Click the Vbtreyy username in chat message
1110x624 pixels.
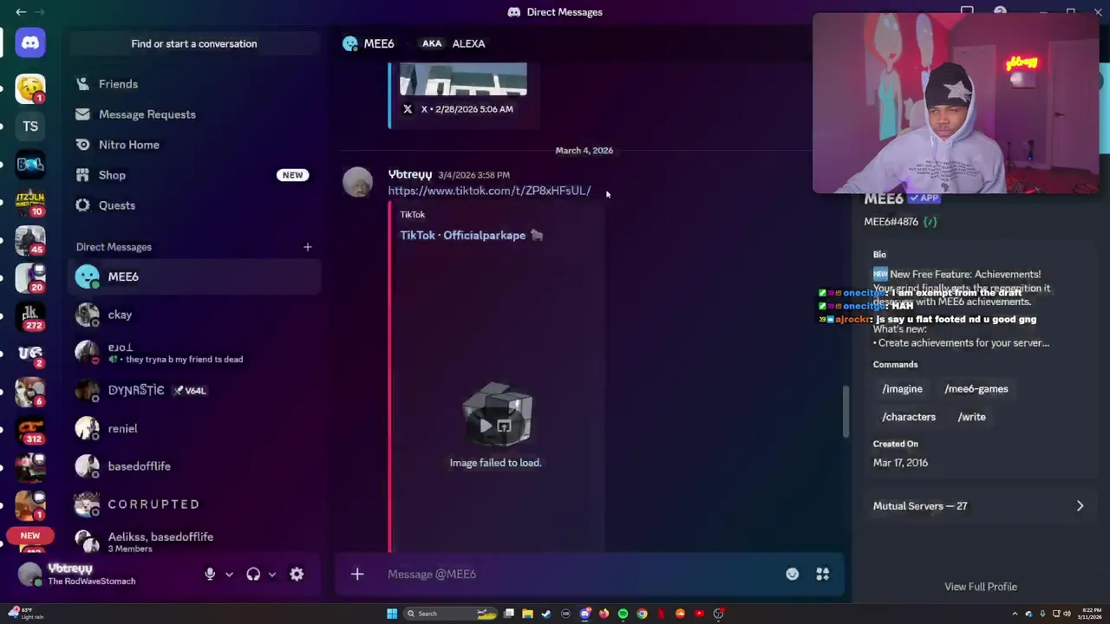pos(409,174)
